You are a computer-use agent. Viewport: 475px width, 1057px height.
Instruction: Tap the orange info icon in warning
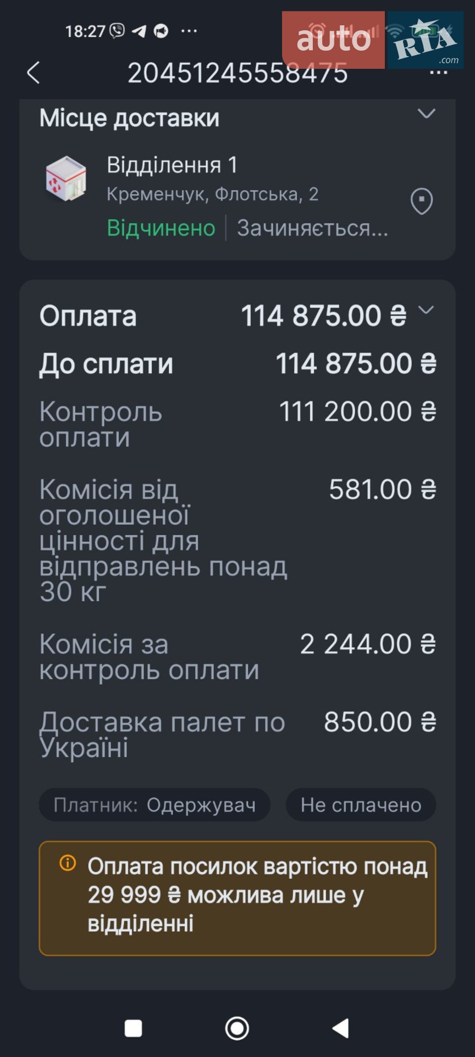click(x=68, y=863)
